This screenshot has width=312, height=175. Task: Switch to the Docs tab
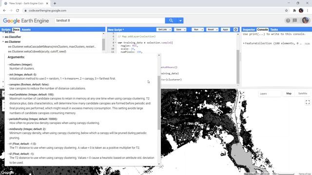pos(16,30)
